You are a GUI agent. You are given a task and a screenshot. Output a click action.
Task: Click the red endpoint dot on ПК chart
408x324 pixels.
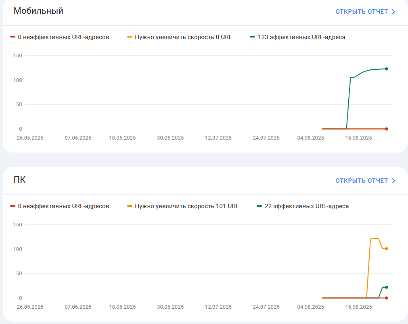[386, 298]
